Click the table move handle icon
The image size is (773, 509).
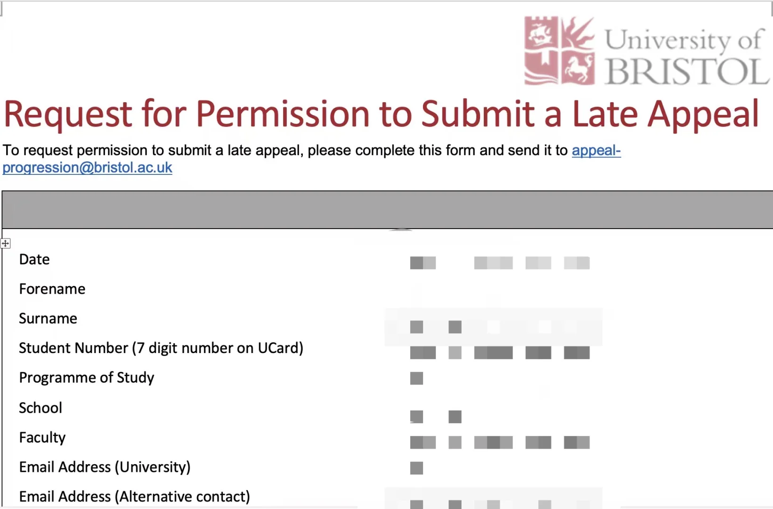tap(5, 243)
